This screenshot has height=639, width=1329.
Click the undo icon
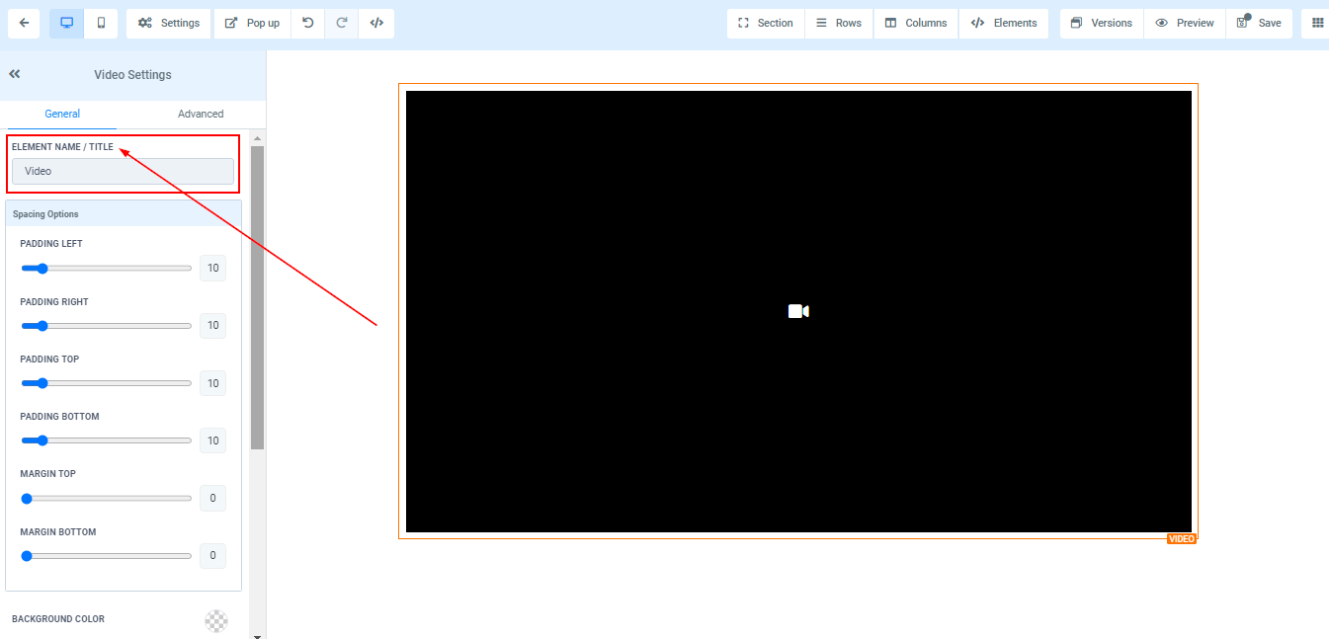(x=308, y=23)
